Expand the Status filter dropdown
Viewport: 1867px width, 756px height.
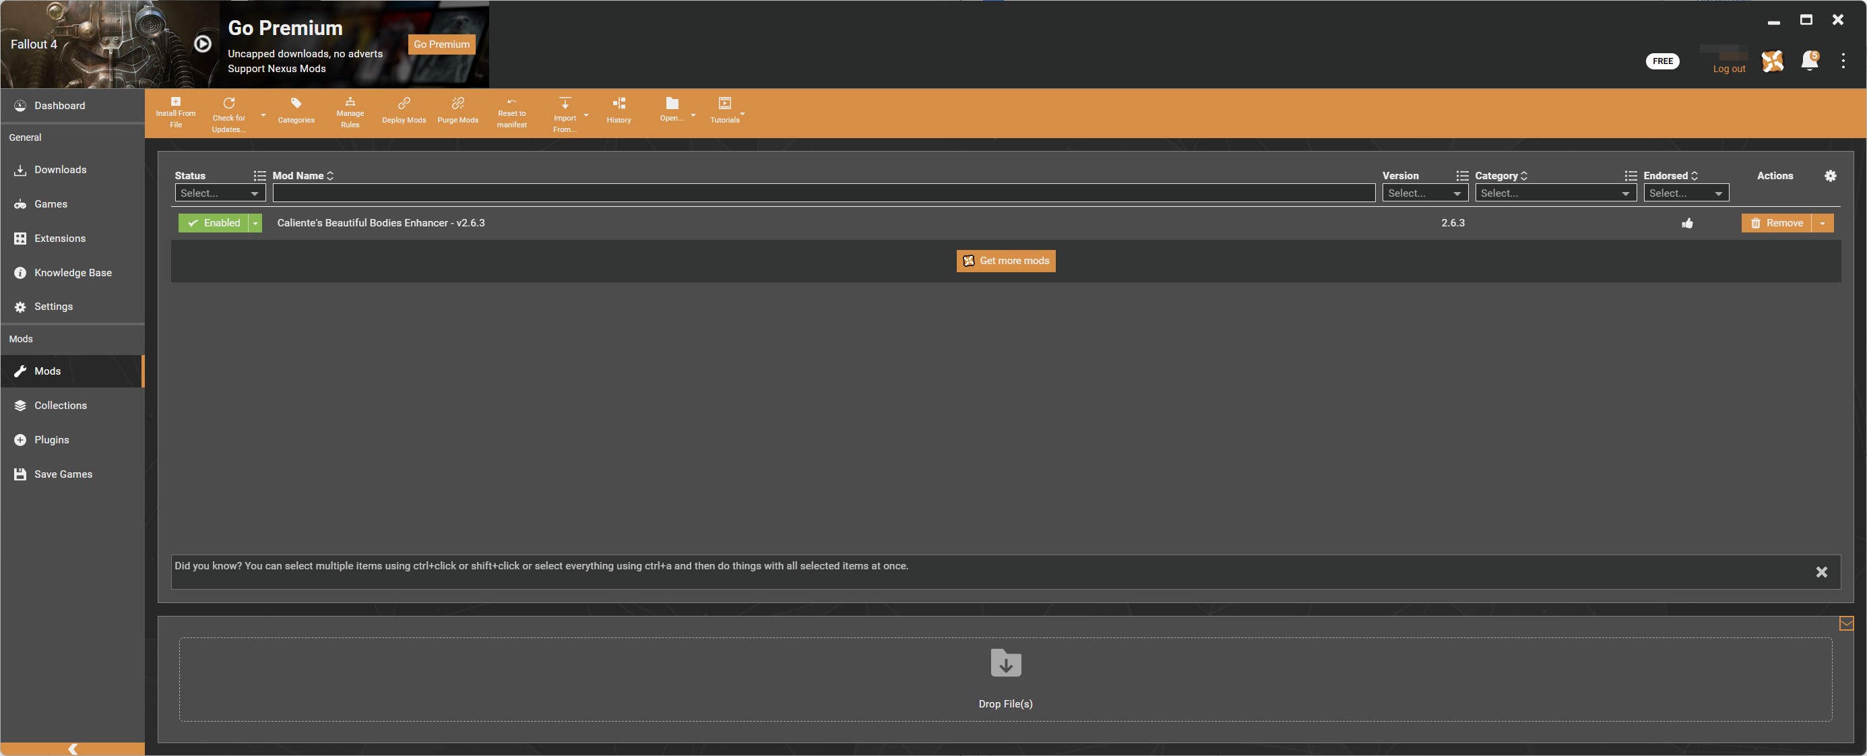coord(219,193)
